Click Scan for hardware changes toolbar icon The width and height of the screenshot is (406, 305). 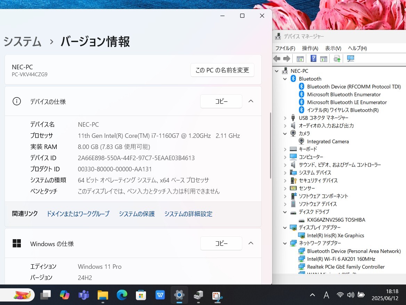(x=350, y=58)
